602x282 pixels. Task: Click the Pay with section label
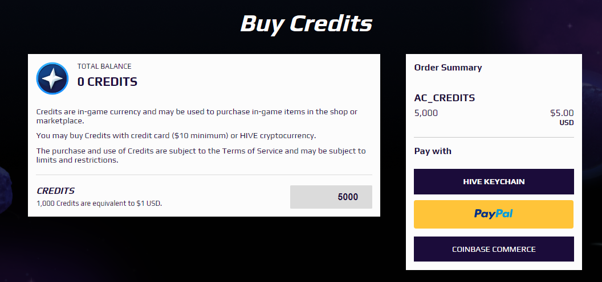433,151
